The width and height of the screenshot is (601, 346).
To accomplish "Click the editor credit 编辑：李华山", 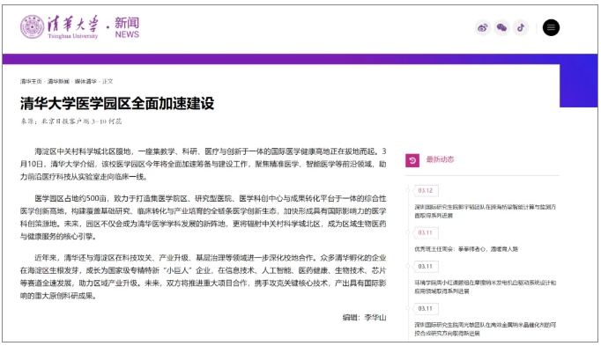I will (x=364, y=317).
